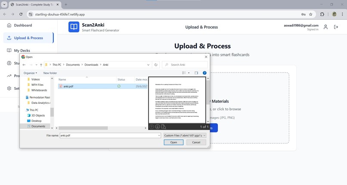Screen dimensions: 347x185
Task: Toggle the preview pane icon
Action: point(196,73)
